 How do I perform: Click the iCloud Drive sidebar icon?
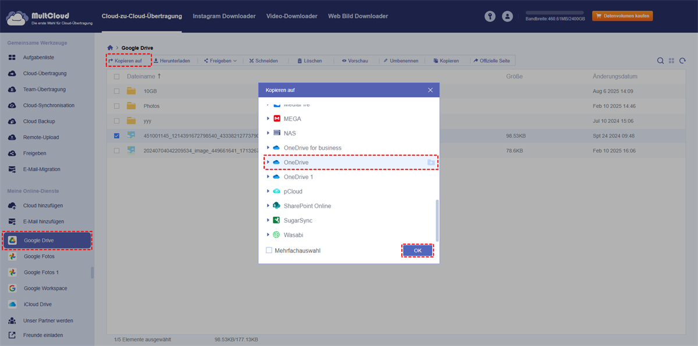[12, 304]
